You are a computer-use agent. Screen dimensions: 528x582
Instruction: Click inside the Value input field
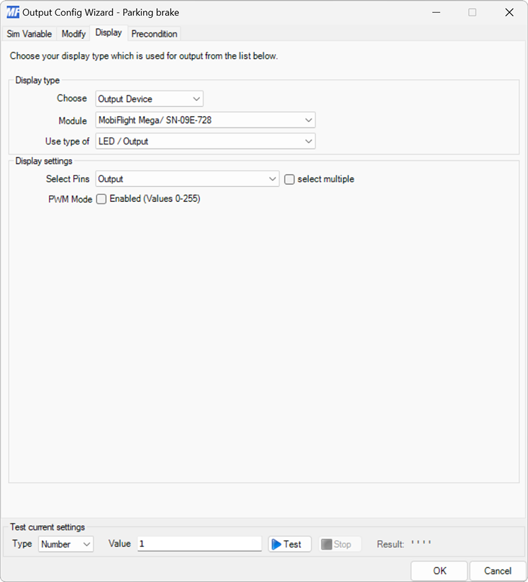click(198, 543)
